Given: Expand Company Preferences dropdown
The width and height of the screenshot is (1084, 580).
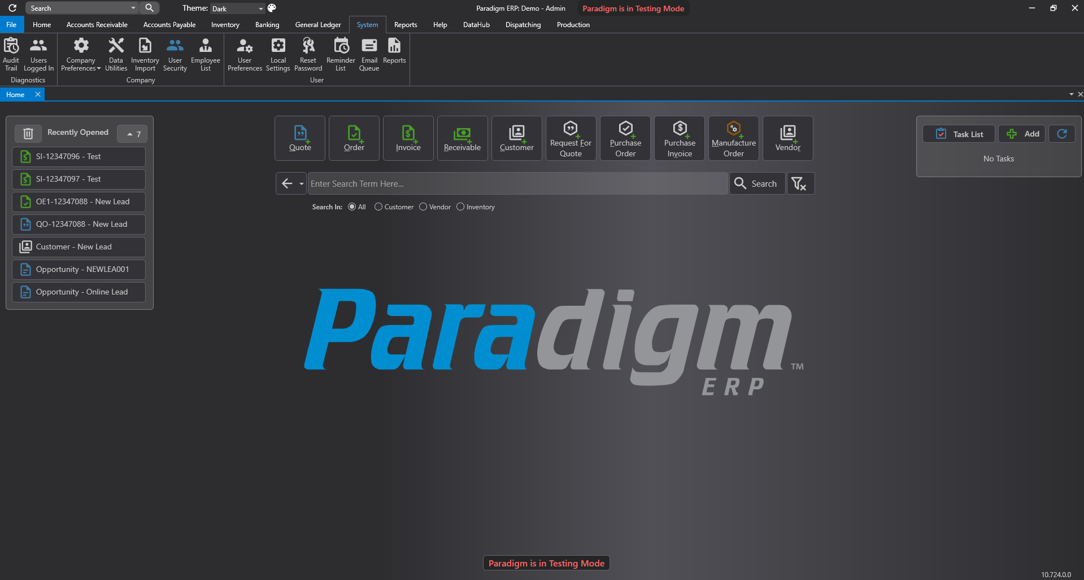Looking at the screenshot, I should pyautogui.click(x=99, y=68).
